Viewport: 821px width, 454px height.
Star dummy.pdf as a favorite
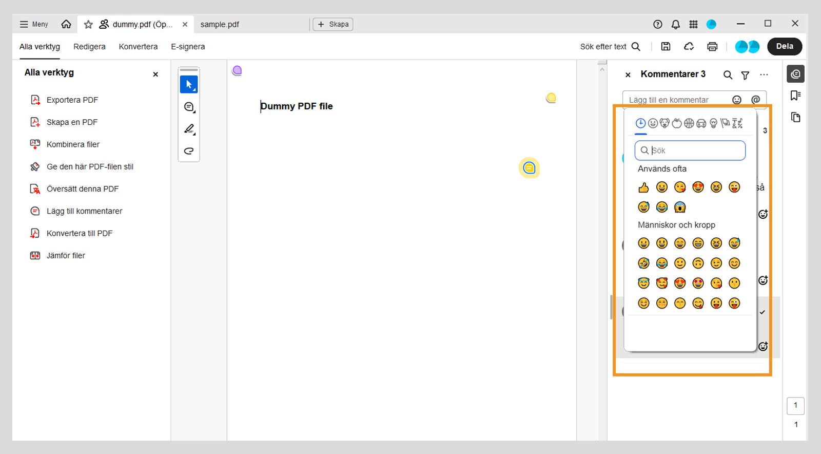[x=88, y=24]
